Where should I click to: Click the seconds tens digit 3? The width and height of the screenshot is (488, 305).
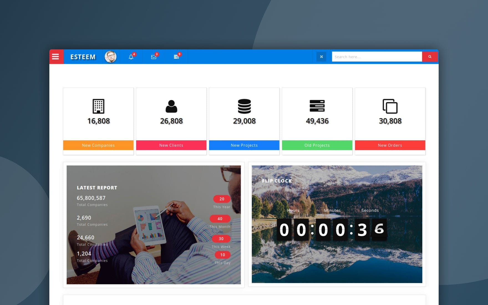click(x=362, y=230)
